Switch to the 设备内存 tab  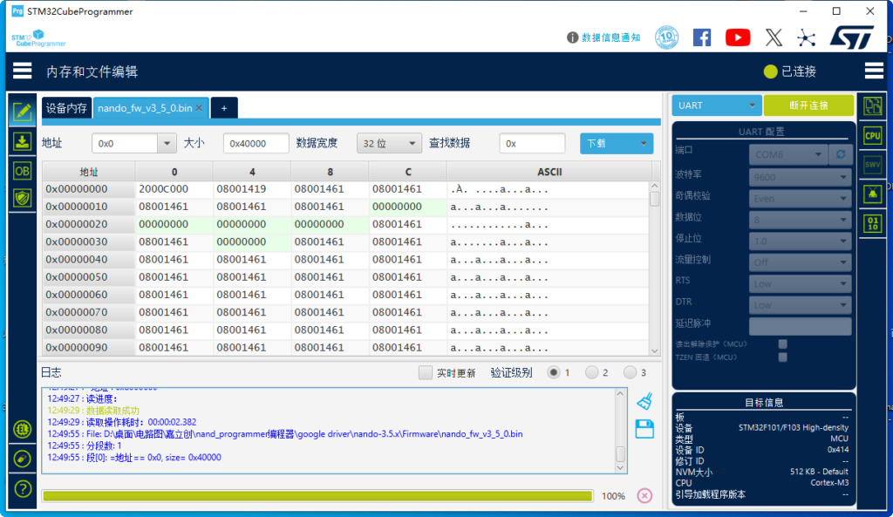[66, 108]
